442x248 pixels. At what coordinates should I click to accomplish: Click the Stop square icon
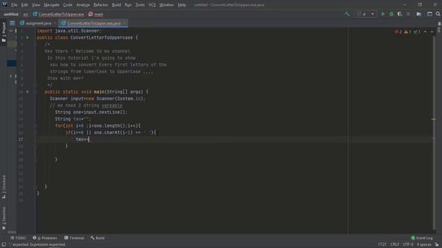coord(408,14)
